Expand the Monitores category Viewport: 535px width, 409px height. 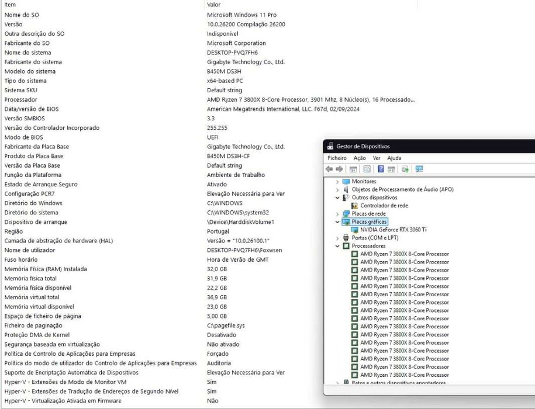tap(337, 182)
